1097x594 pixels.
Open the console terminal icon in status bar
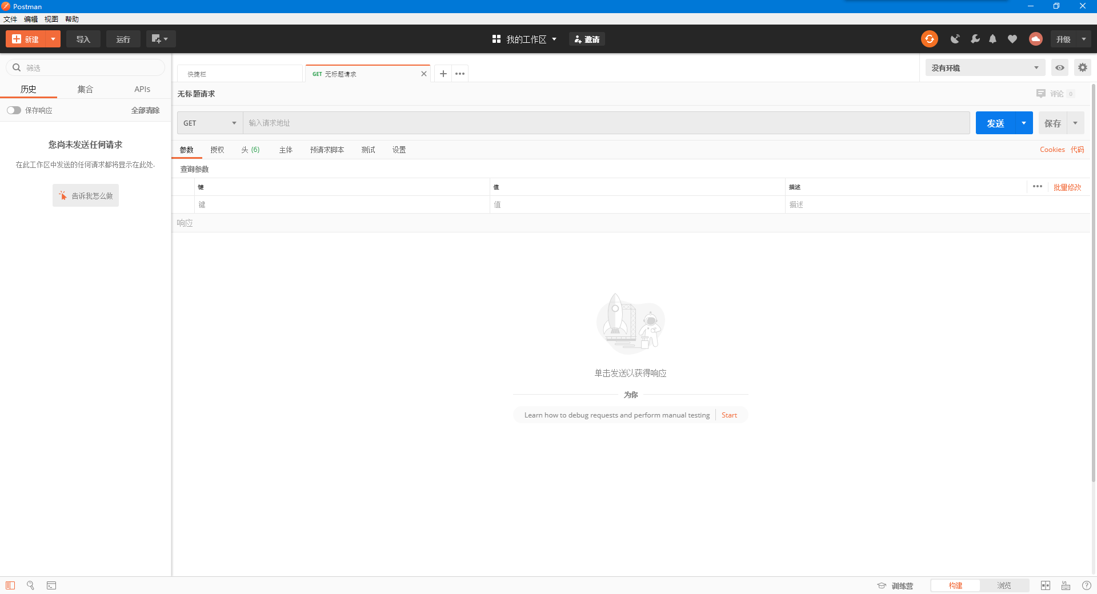click(51, 585)
